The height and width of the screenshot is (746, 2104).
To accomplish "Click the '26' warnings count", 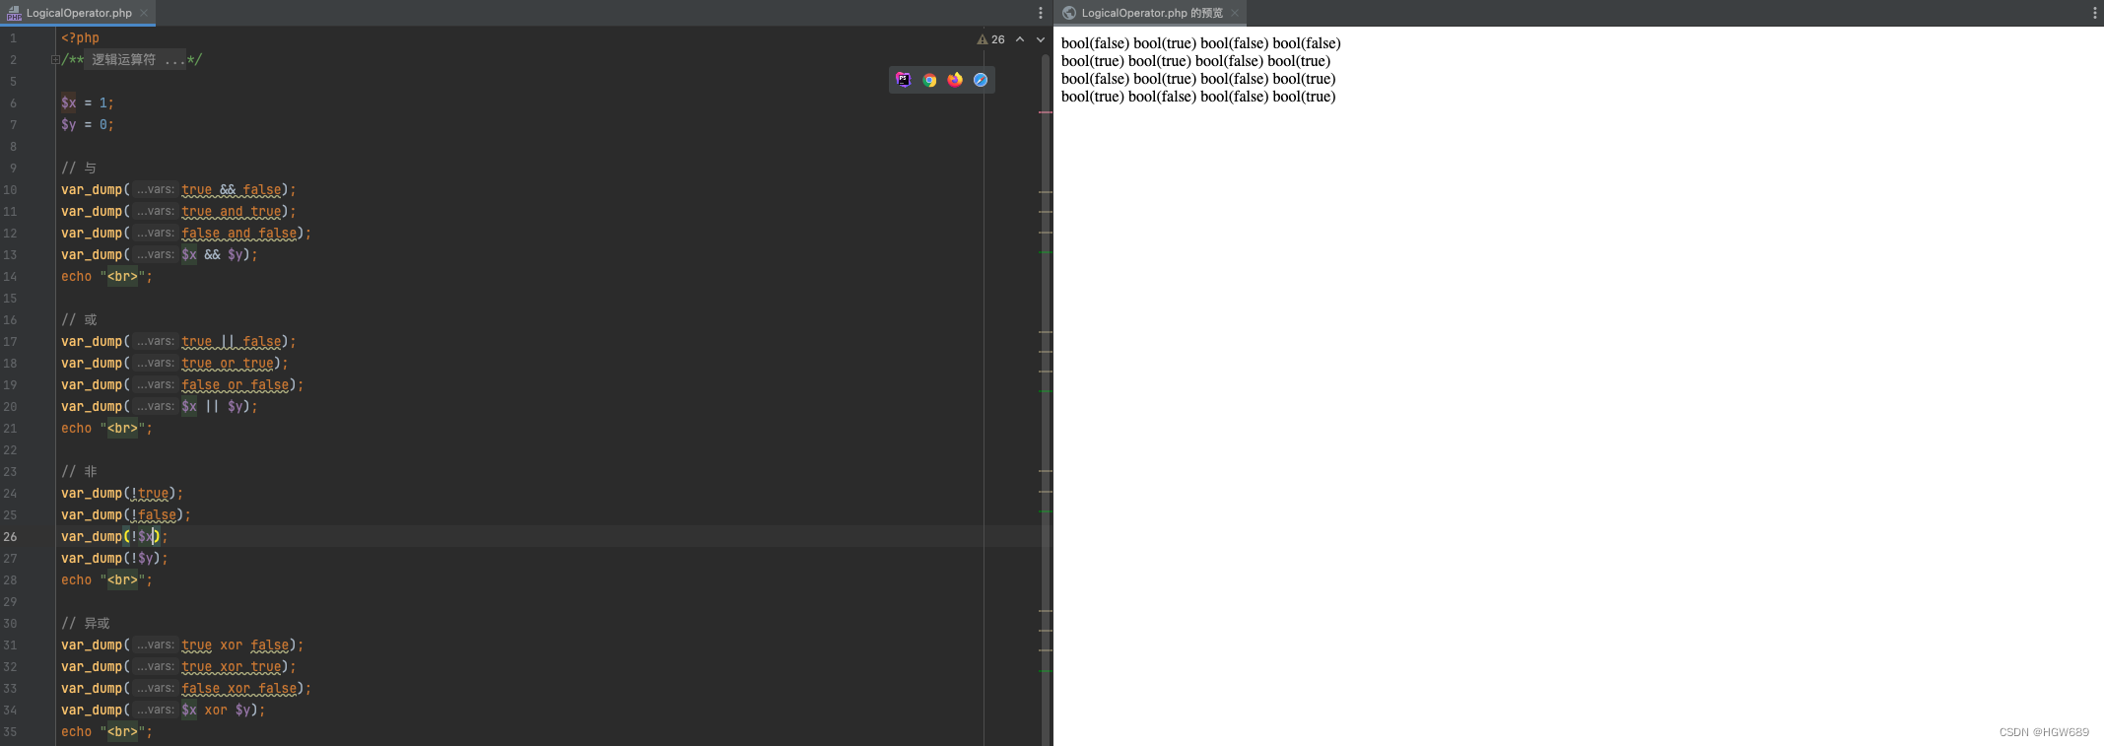I will tap(998, 39).
